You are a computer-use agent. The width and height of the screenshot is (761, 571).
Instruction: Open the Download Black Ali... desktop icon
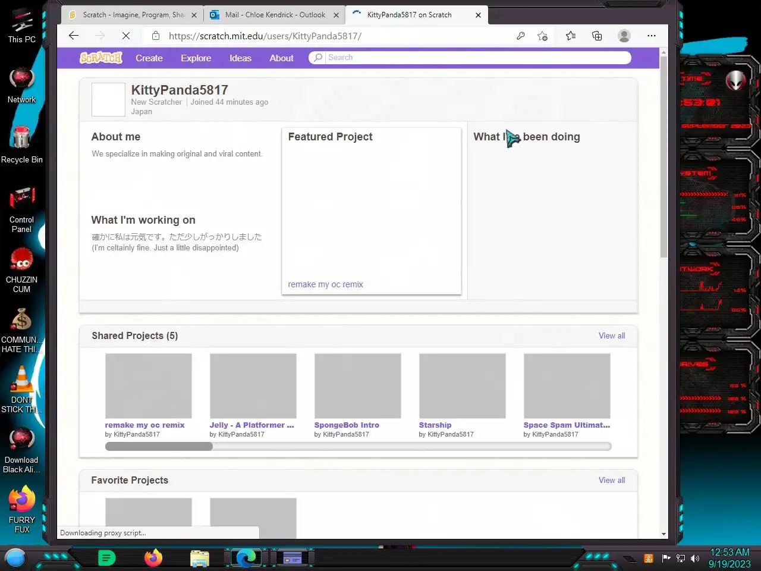tap(22, 450)
